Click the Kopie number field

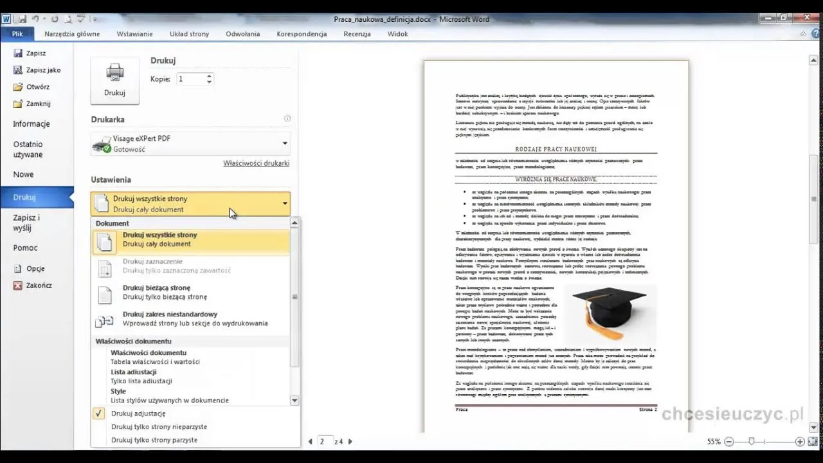point(190,79)
